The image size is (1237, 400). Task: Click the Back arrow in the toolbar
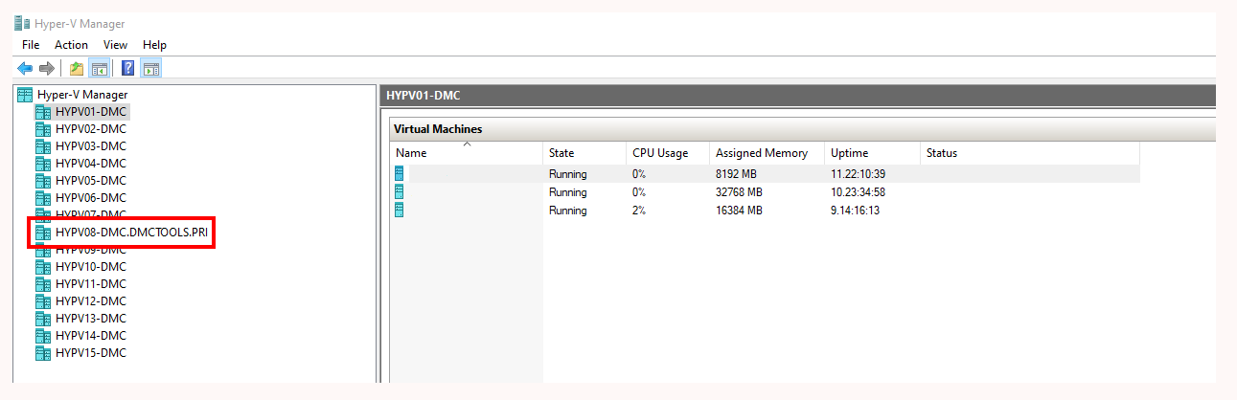coord(25,68)
